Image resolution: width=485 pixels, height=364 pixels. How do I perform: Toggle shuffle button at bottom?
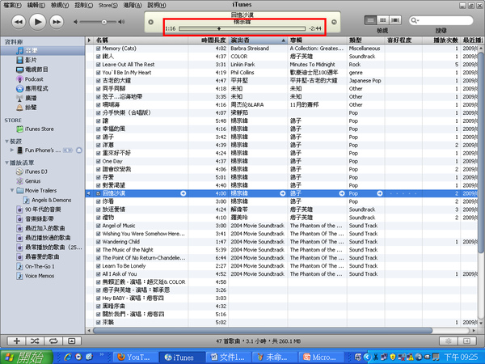35,341
